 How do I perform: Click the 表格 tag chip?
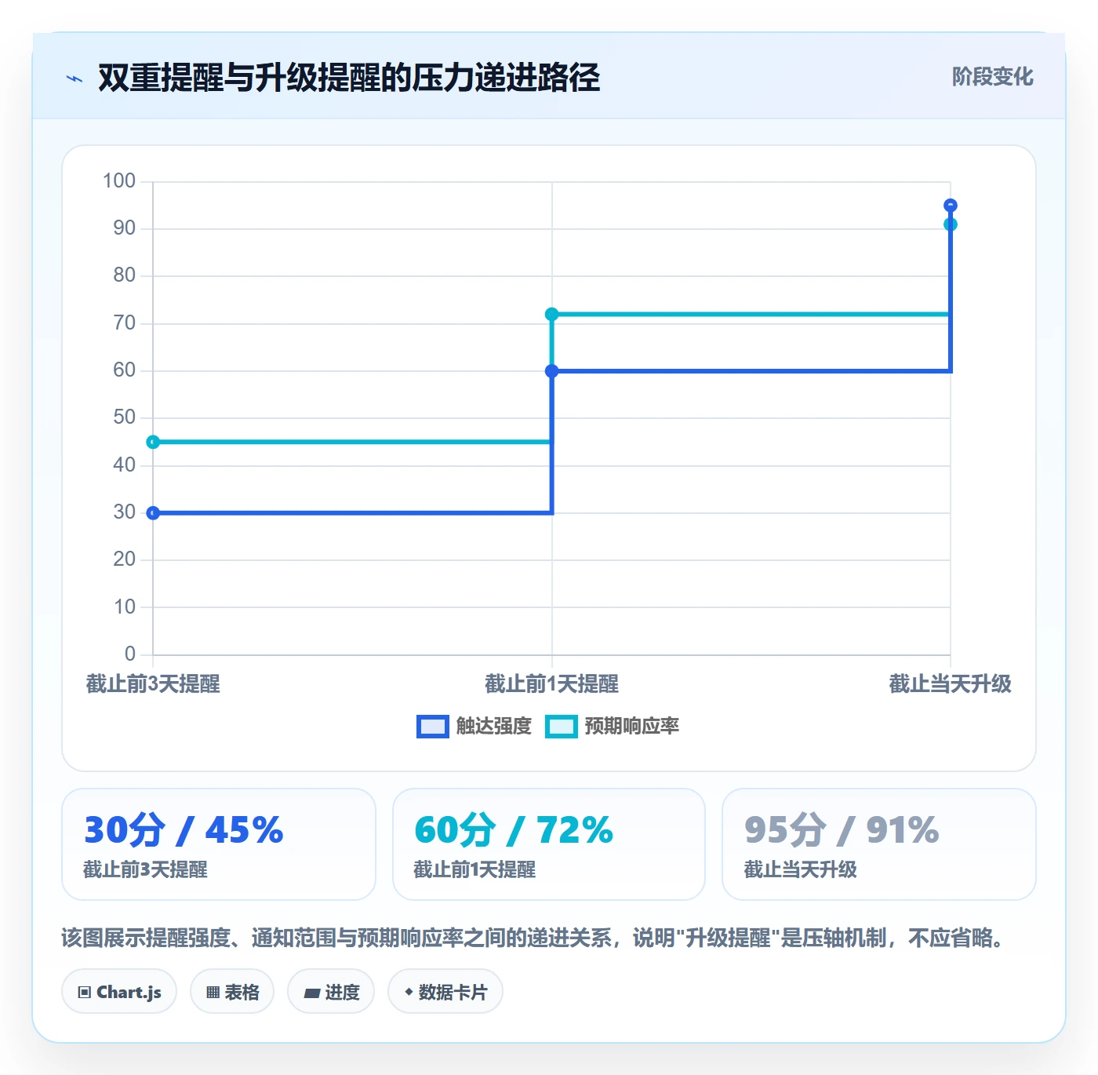pos(232,992)
